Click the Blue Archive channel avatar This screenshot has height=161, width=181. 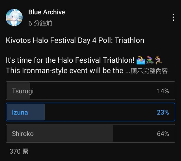click(x=14, y=17)
